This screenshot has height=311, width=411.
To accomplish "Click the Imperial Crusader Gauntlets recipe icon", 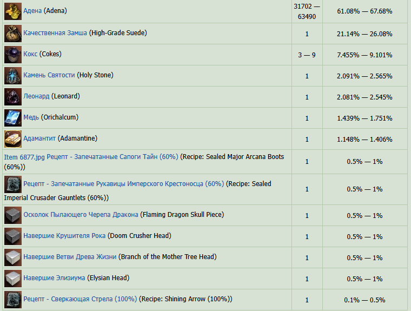I will coord(12,184).
